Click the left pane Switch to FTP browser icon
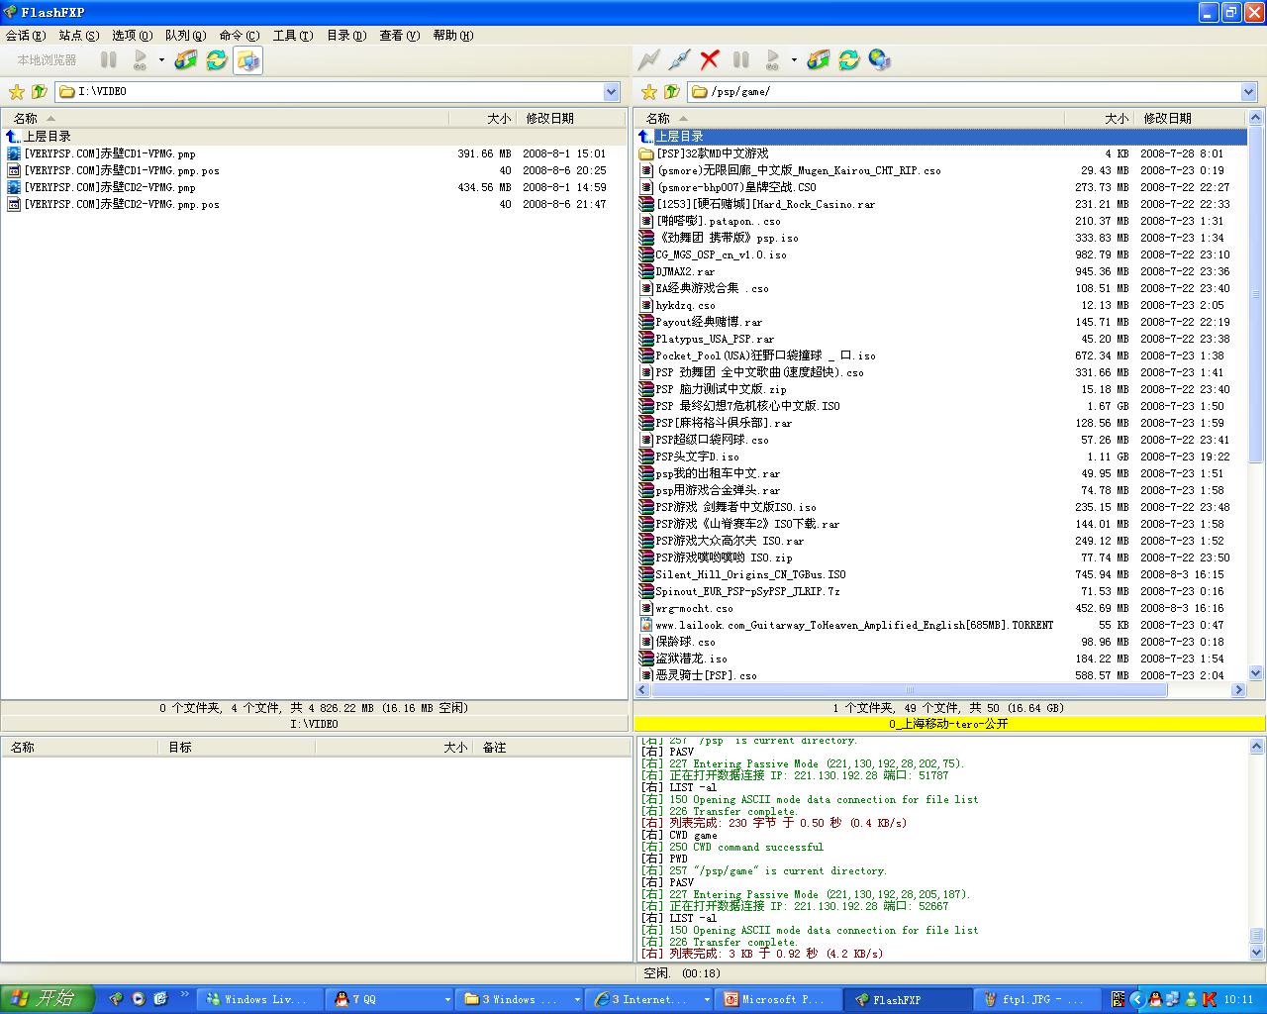This screenshot has height=1014, width=1267. click(x=247, y=60)
